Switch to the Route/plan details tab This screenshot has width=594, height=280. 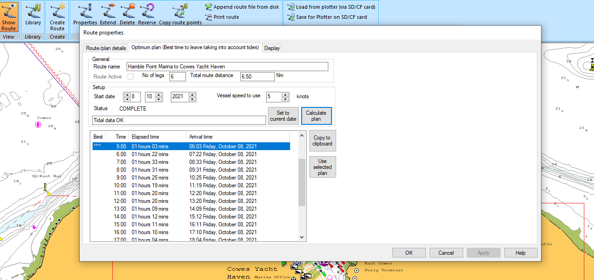[x=106, y=48]
